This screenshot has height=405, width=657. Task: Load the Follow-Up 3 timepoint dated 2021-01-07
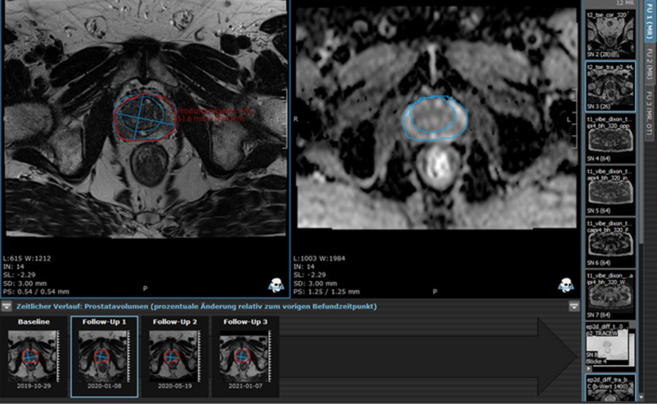(245, 357)
